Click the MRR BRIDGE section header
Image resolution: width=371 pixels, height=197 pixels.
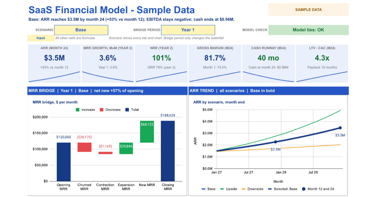coord(107,91)
